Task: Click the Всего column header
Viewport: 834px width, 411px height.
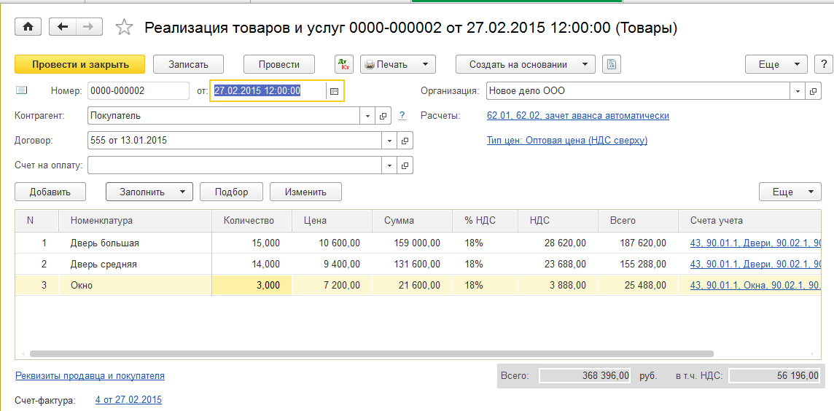Action: click(639, 221)
